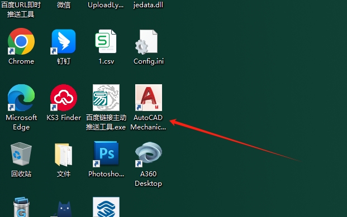The image size is (347, 217).
Task: Select the 回收站 recycle bin icon
Action: coord(21,154)
